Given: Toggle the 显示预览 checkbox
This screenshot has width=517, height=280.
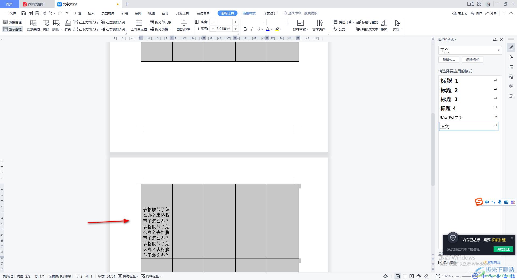Looking at the screenshot, I should tap(440, 262).
